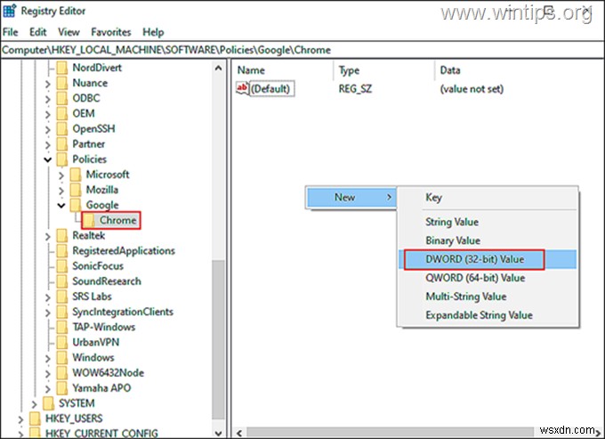605x439 pixels.
Task: Expand the SYSTEM key
Action: tap(34, 404)
